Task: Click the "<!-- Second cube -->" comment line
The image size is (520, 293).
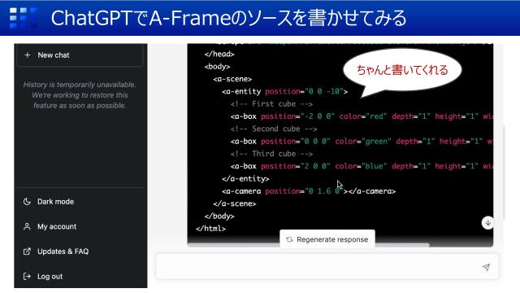Action: tap(274, 129)
